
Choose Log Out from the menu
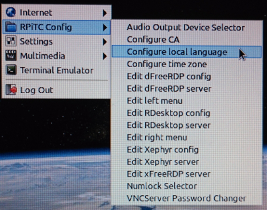point(57,90)
